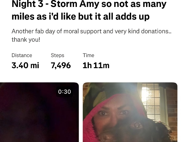Click the "Another fab day of moral support" text
Viewport: 189px width, 142px height.
coord(57,31)
